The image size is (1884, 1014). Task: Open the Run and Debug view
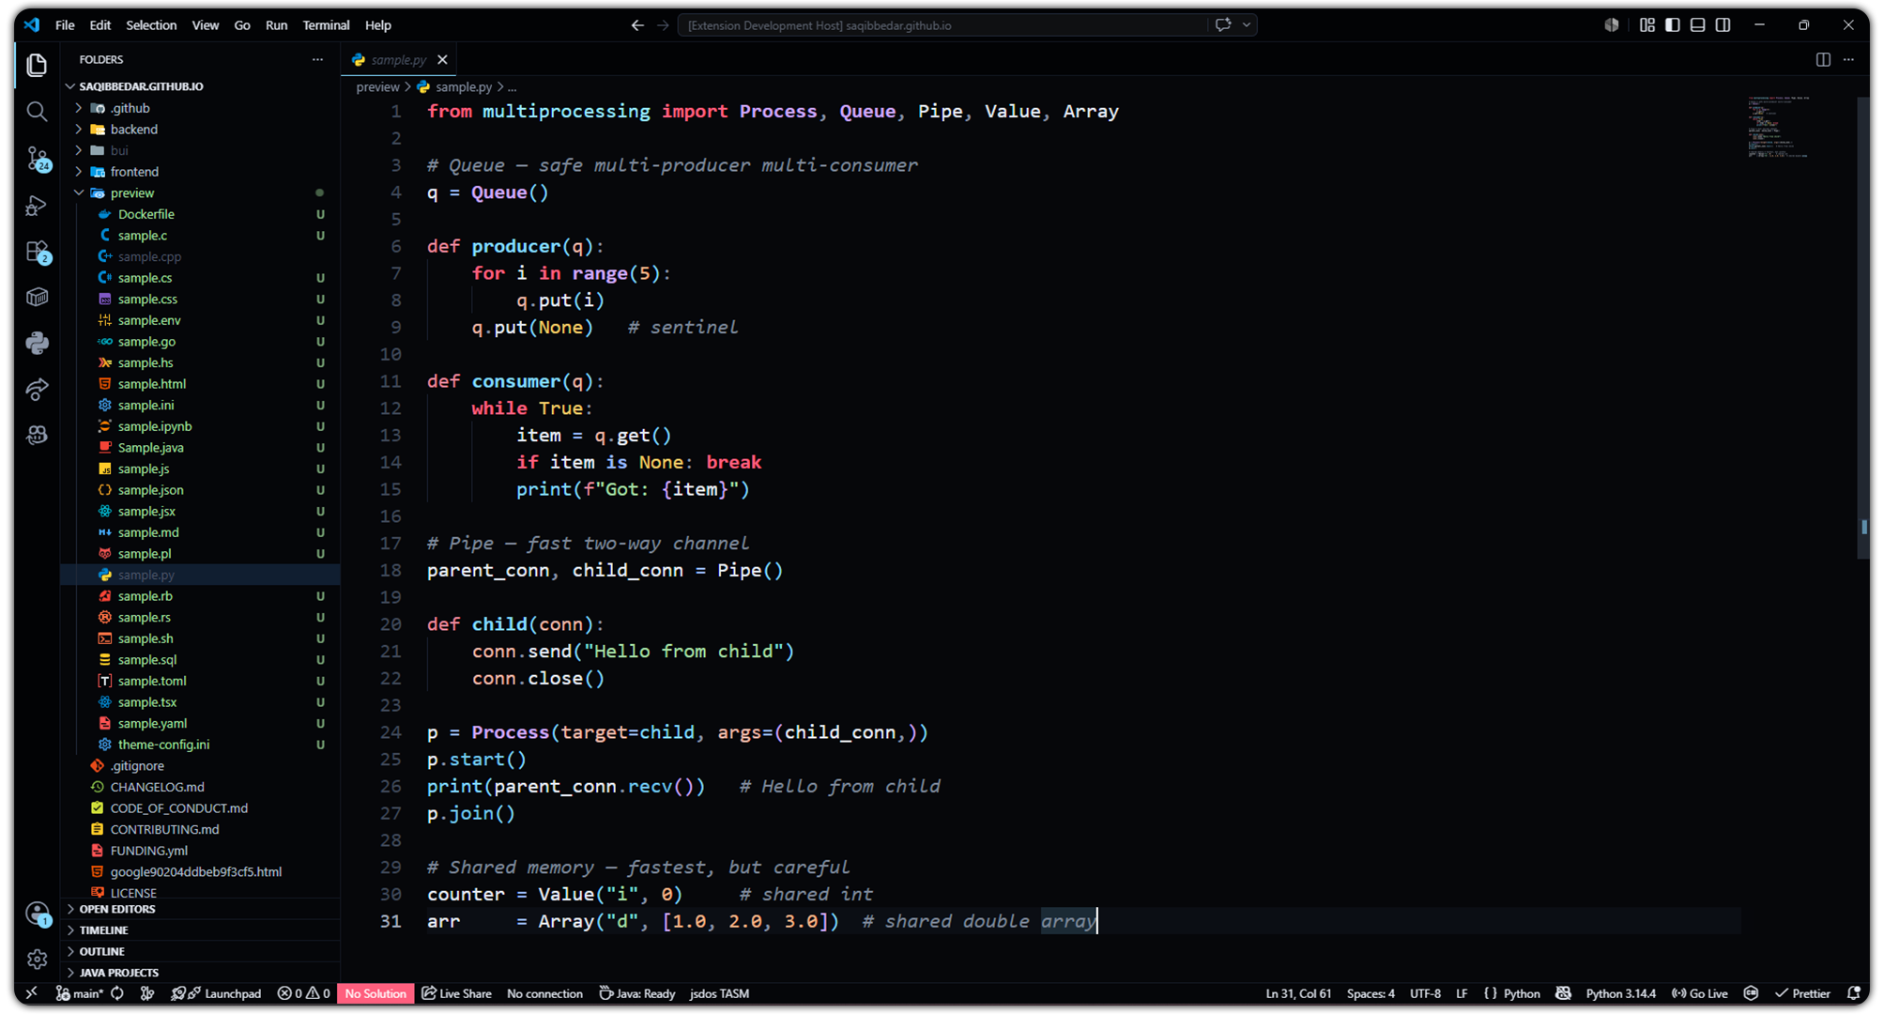[x=37, y=206]
